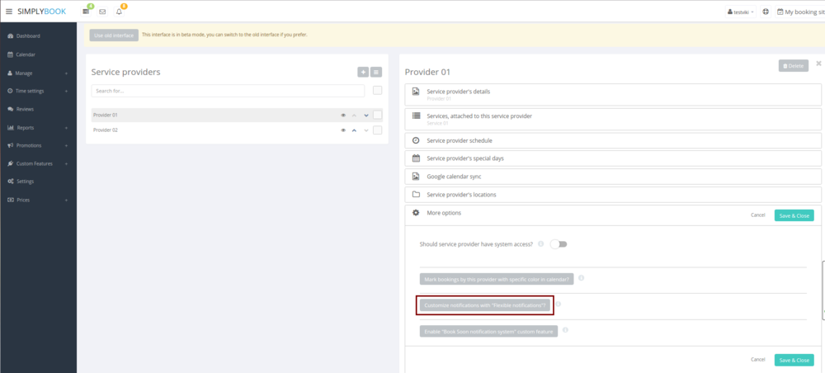Screen dimensions: 825x373
Task: Toggle the service provider system access switch
Action: coord(559,244)
